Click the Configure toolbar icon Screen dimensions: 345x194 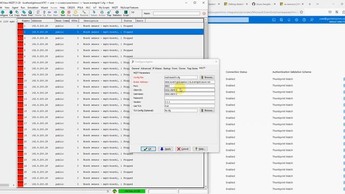[3, 13]
